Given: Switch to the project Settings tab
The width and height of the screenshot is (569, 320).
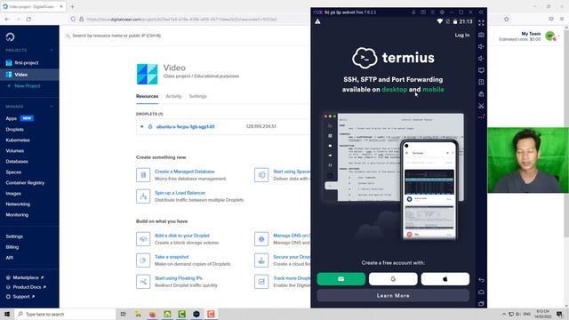Looking at the screenshot, I should tap(197, 96).
